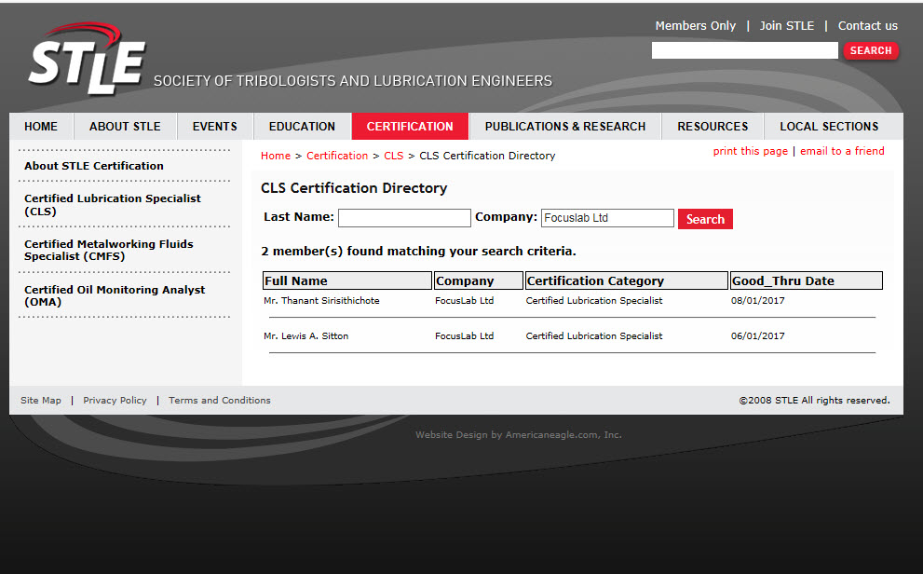Click the CLS Certification Directory heading

[354, 188]
